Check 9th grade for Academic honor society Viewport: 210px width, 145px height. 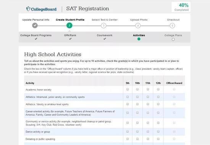point(128,89)
